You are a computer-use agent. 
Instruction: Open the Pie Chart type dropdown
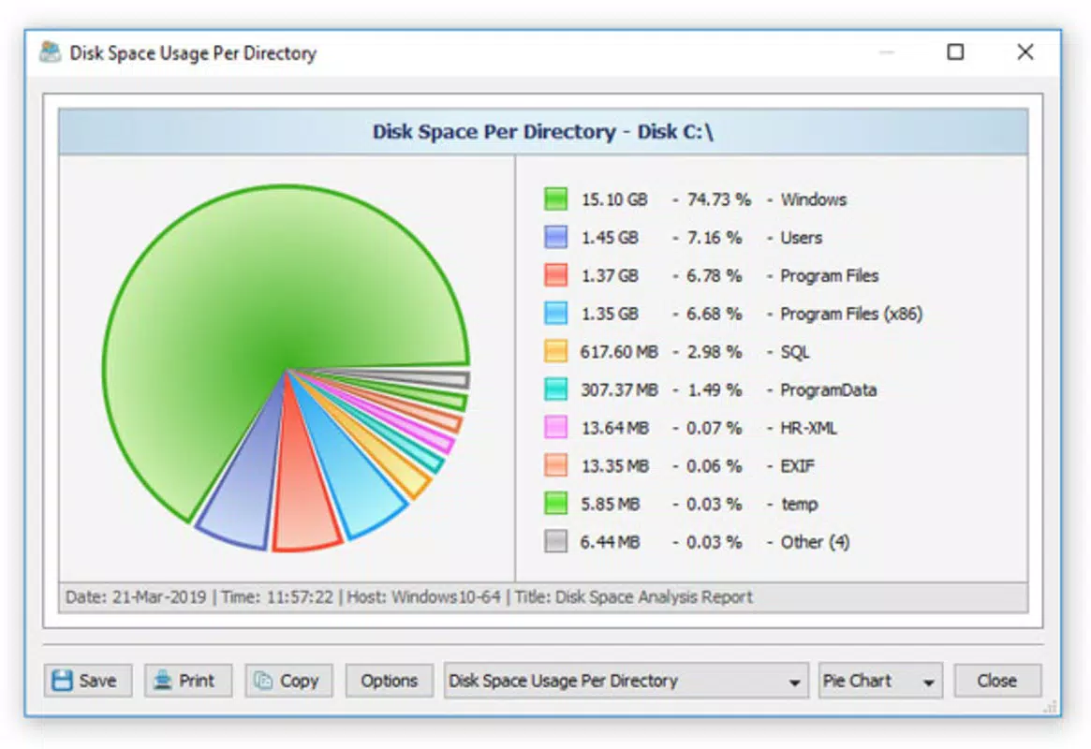880,680
